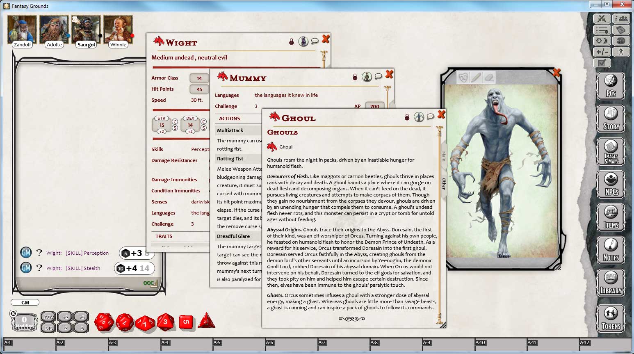The image size is (634, 354).
Task: Enable ADV on the dice modifier bar
Action: (x=49, y=317)
